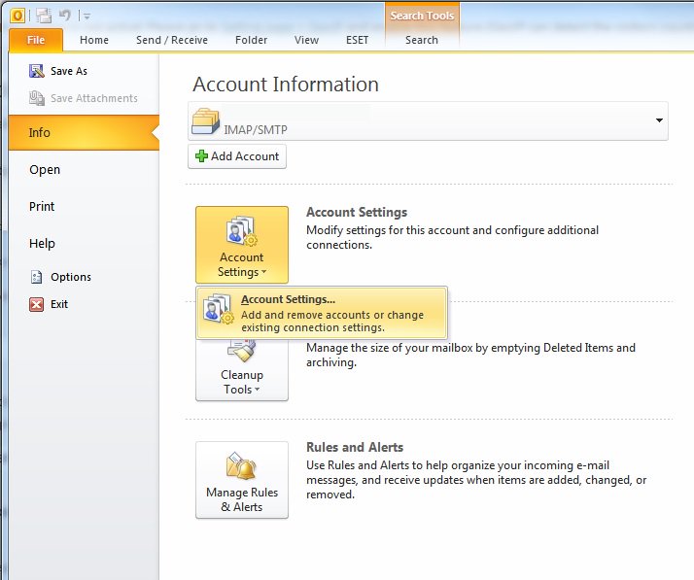Click the green plus Add Account icon
This screenshot has height=580, width=694.
click(x=202, y=156)
